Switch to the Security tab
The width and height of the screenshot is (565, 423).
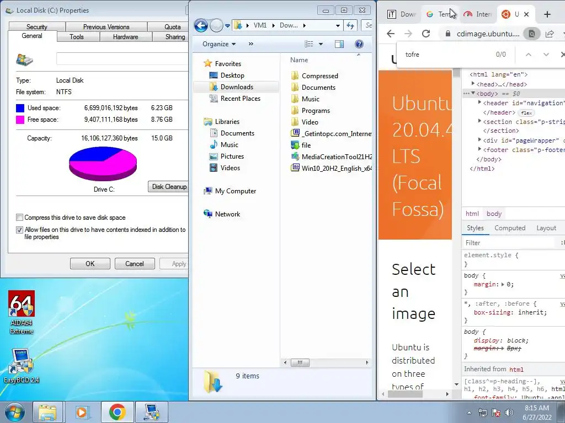37,26
